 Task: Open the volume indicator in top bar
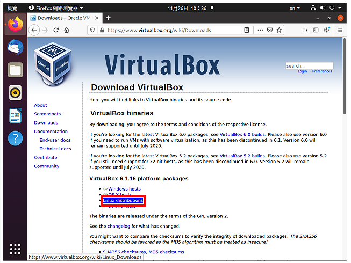(323, 8)
